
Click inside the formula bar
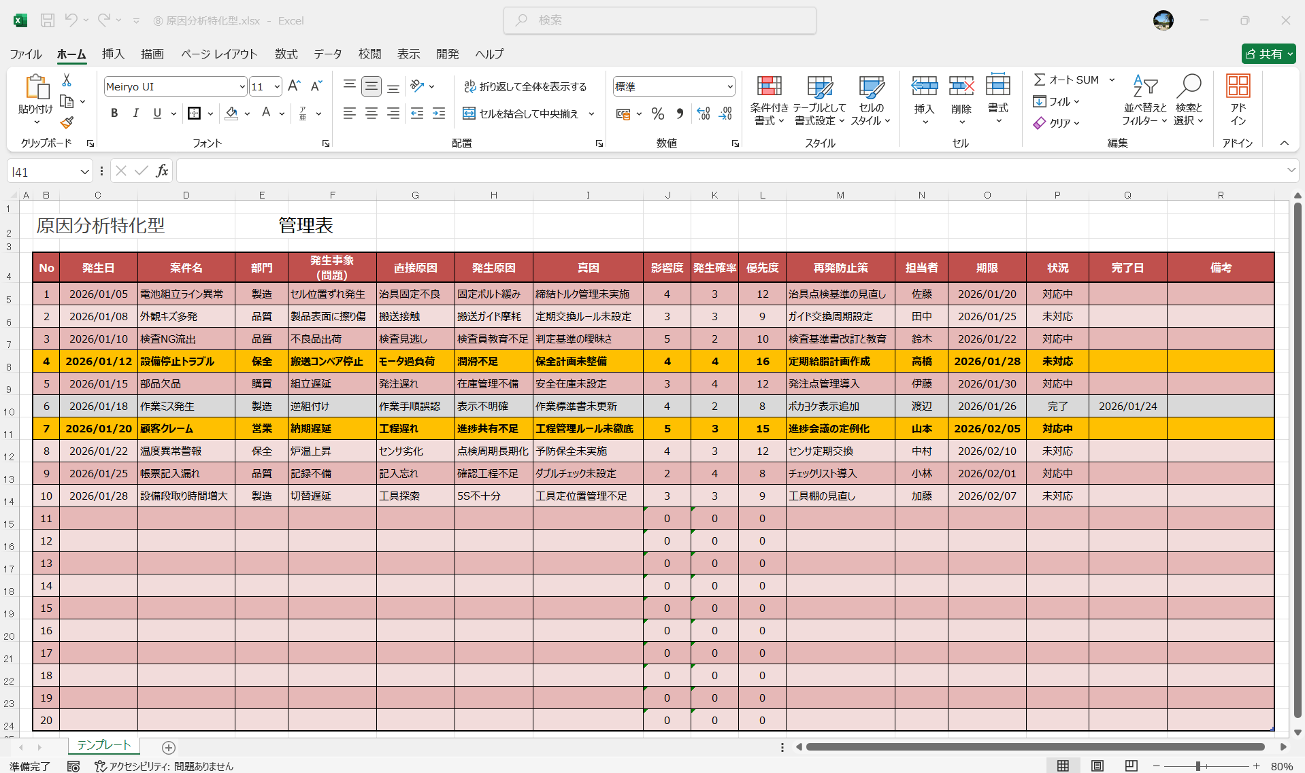pos(476,171)
